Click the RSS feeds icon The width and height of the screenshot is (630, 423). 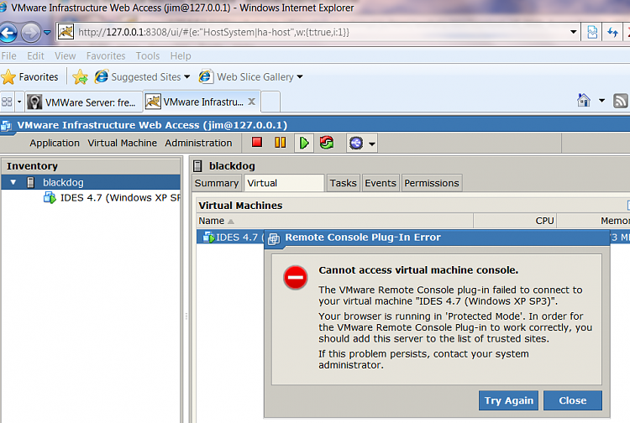point(621,101)
